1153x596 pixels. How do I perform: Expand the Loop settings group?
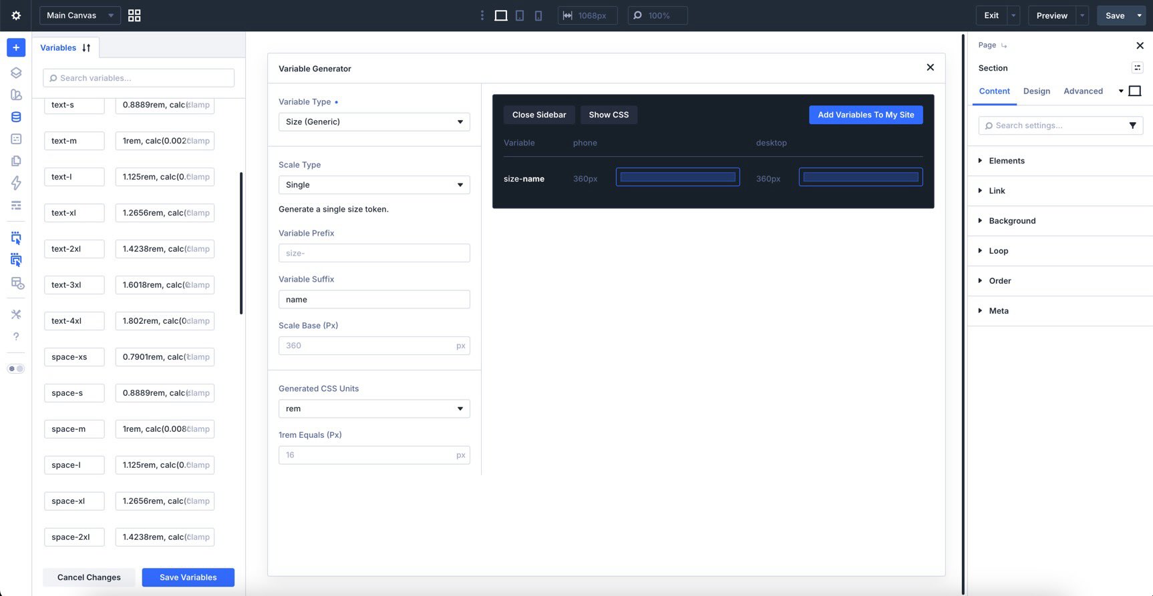point(1061,251)
